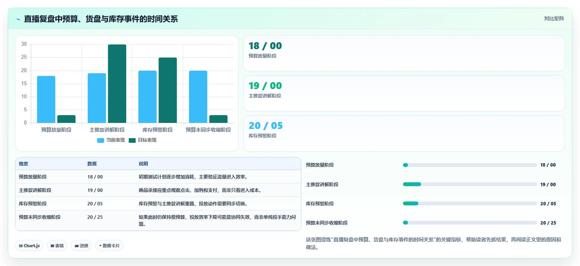Click the 进度 tag chip
The image size is (580, 266).
point(81,246)
